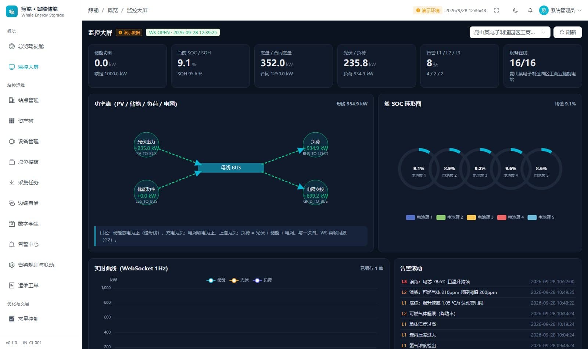Click the version text v0.1.0 · JN-CI-001

(x=24, y=343)
